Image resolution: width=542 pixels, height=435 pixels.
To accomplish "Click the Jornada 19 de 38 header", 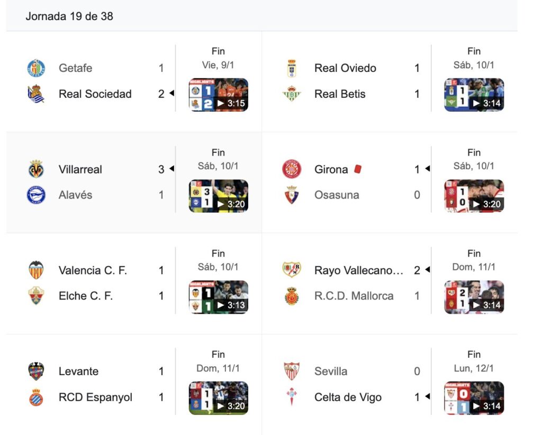I will (69, 16).
